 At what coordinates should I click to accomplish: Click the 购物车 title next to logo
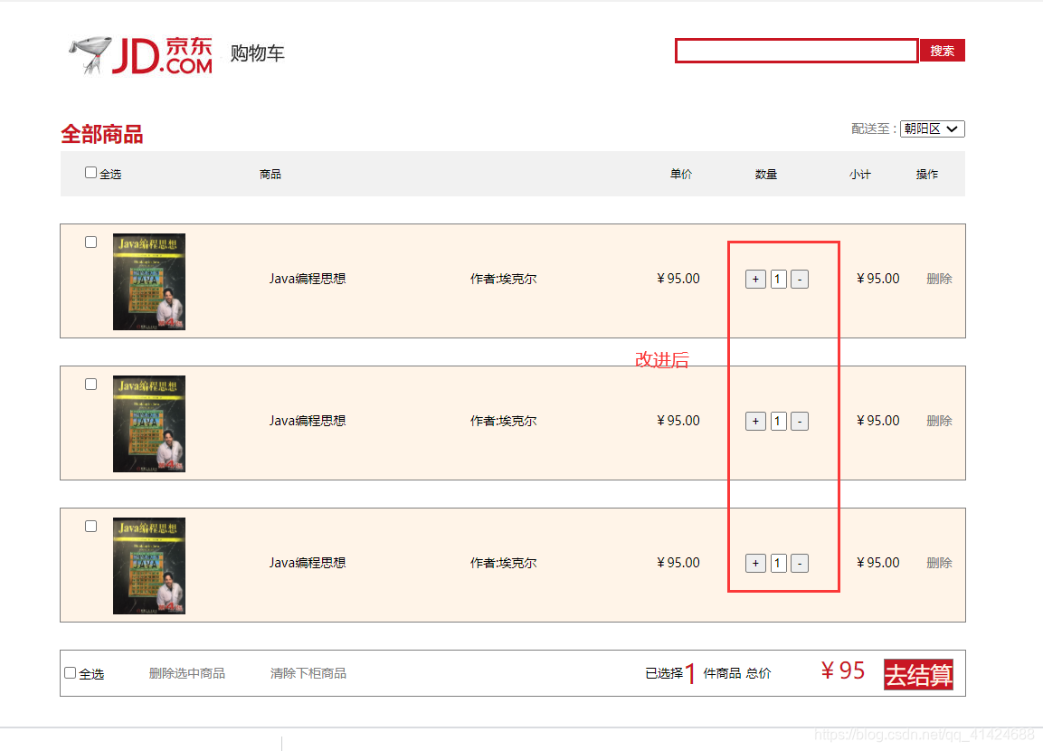258,53
